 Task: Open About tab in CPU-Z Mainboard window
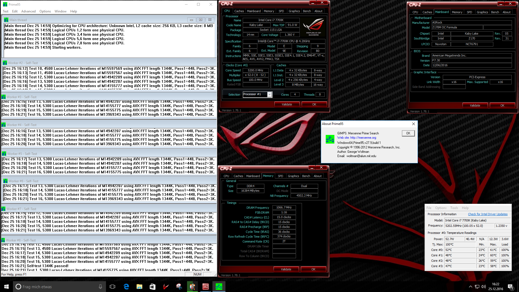coord(507,12)
